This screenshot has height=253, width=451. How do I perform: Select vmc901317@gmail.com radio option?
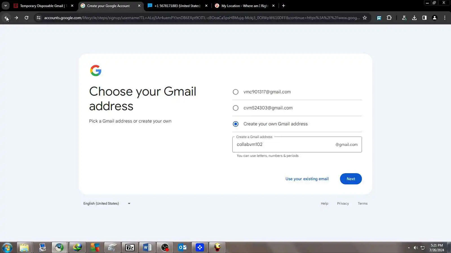coord(236,92)
